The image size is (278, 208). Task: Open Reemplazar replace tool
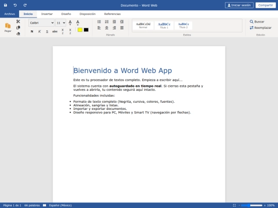260,28
